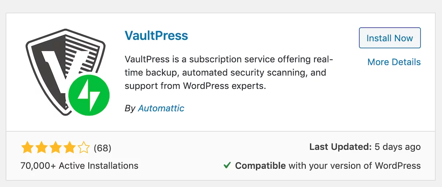This screenshot has height=187, width=442.
Task: Click the Install Now button
Action: pos(390,38)
